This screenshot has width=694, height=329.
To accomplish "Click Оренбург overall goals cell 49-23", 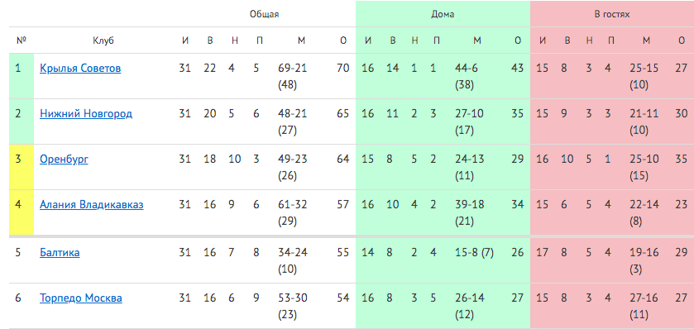I will tap(293, 167).
